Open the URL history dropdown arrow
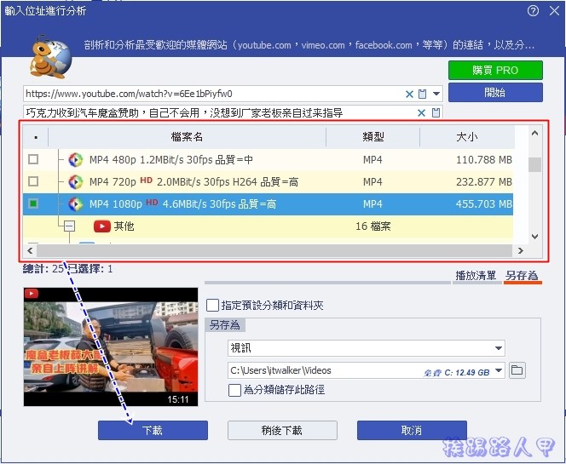This screenshot has height=464, width=566. click(436, 94)
